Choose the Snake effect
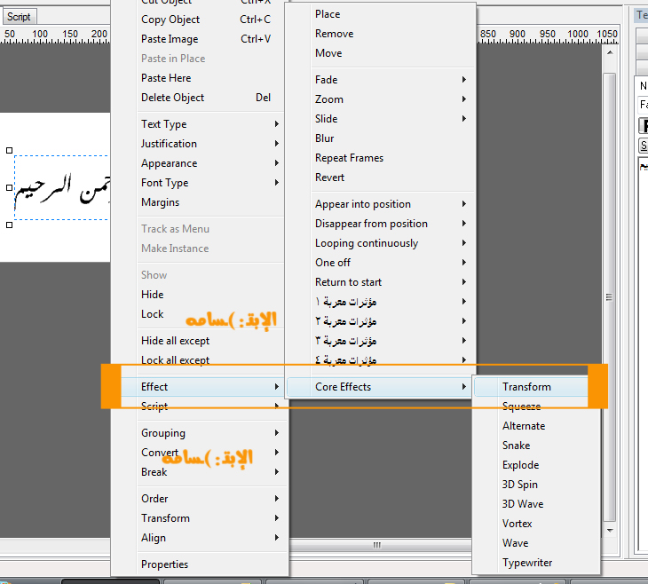The image size is (648, 584). (516, 446)
